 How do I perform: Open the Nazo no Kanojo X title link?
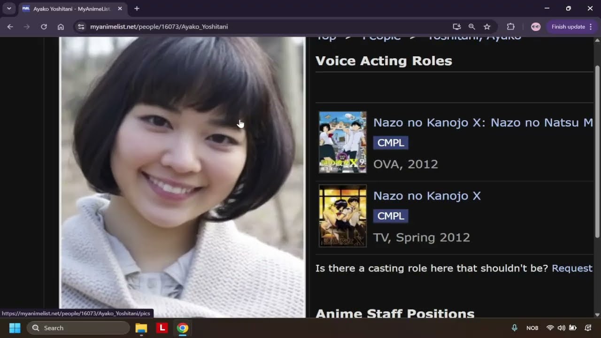[x=427, y=196]
